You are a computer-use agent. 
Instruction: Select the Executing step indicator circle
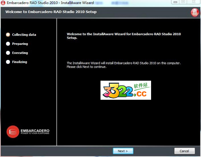(8, 53)
